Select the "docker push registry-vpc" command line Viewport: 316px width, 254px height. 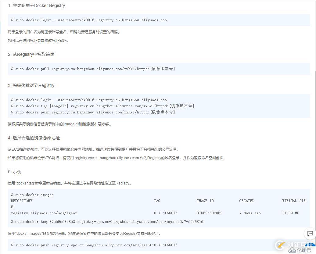(x=94, y=245)
